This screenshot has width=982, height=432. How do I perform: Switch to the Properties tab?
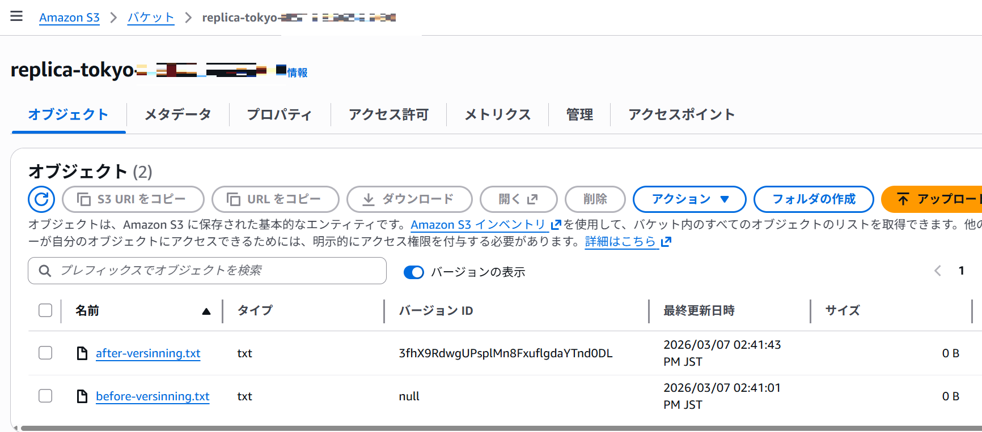280,115
